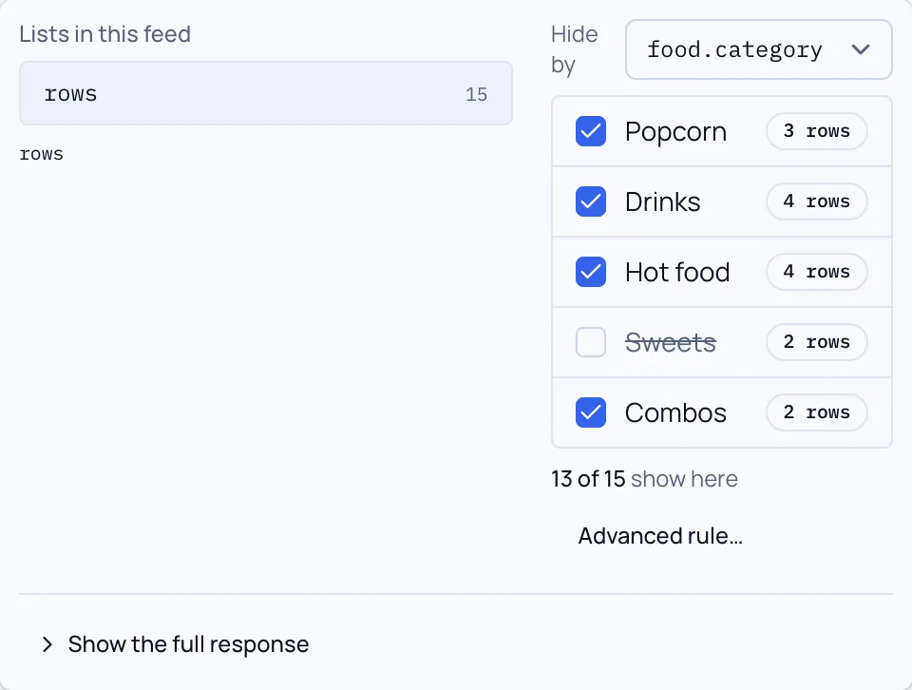Image resolution: width=912 pixels, height=690 pixels.
Task: Uncheck the Drinks category checkbox
Action: pyautogui.click(x=590, y=201)
